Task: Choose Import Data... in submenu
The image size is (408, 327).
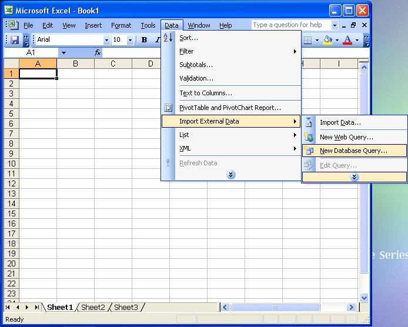Action: click(354, 122)
